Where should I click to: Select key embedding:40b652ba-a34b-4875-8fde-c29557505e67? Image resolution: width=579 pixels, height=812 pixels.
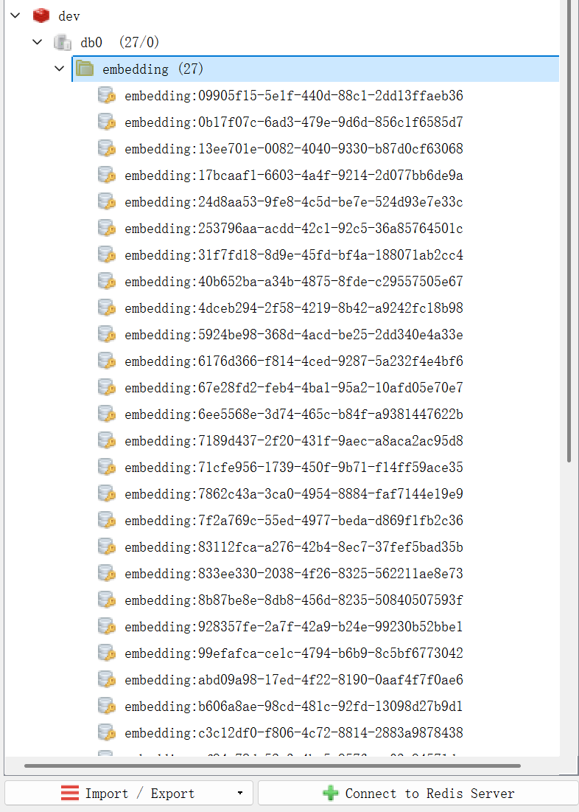(293, 281)
